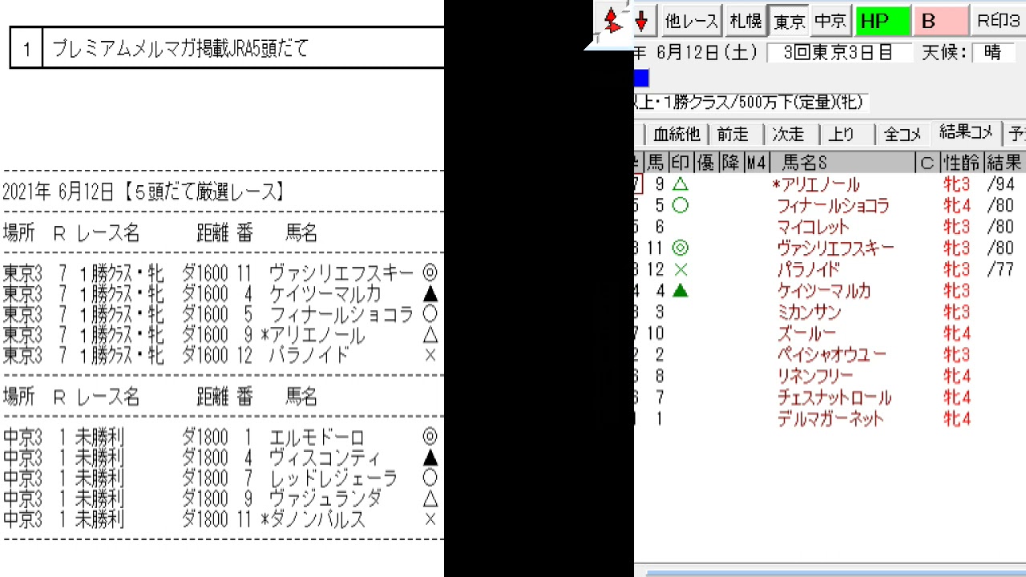Switch to the 中京 racecourse
Screen dimensions: 1026x577
[830, 22]
